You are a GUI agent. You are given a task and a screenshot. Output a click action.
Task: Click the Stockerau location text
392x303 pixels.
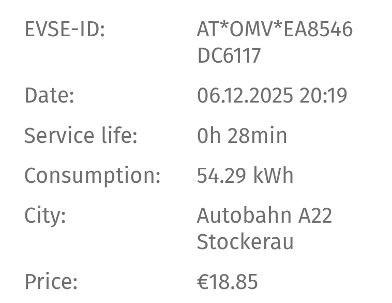pos(245,242)
